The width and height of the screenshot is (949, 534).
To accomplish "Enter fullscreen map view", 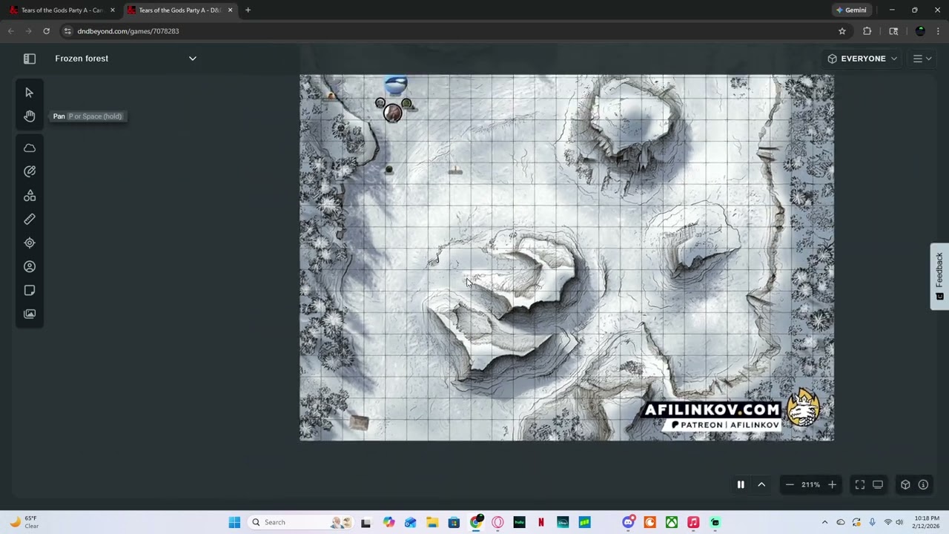I will [860, 485].
